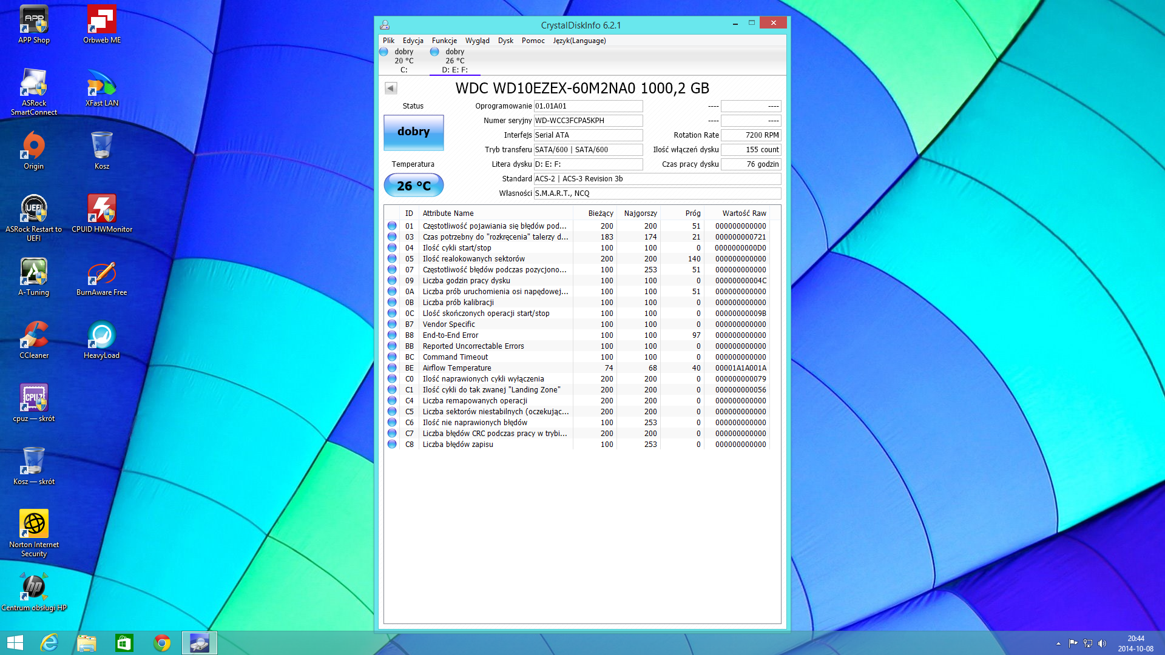Launch ASRock SmartConnect from the desktop
Screen dimensions: 1165x655
pyautogui.click(x=34, y=92)
